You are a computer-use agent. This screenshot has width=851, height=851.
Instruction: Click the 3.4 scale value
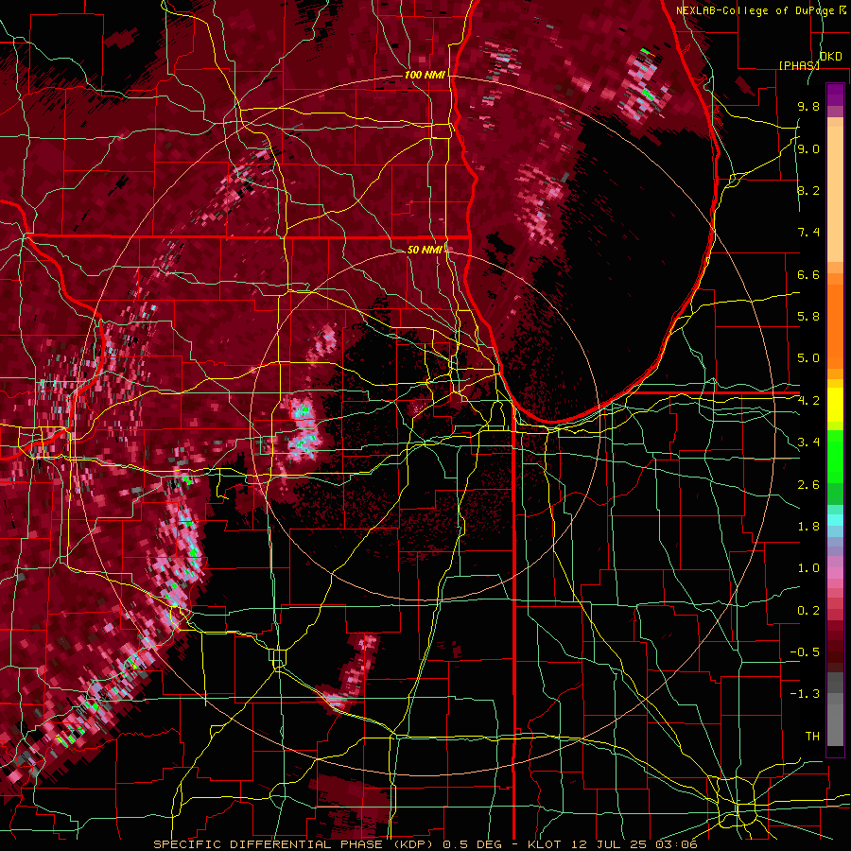click(808, 443)
